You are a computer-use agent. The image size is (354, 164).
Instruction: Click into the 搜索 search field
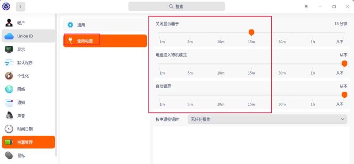177,6
